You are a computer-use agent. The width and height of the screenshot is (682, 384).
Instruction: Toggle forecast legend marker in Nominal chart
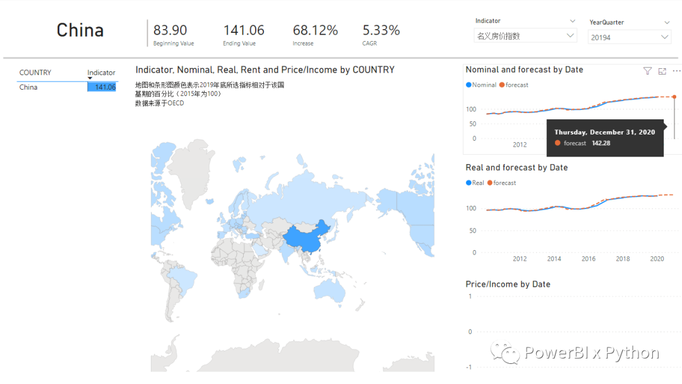(x=502, y=85)
